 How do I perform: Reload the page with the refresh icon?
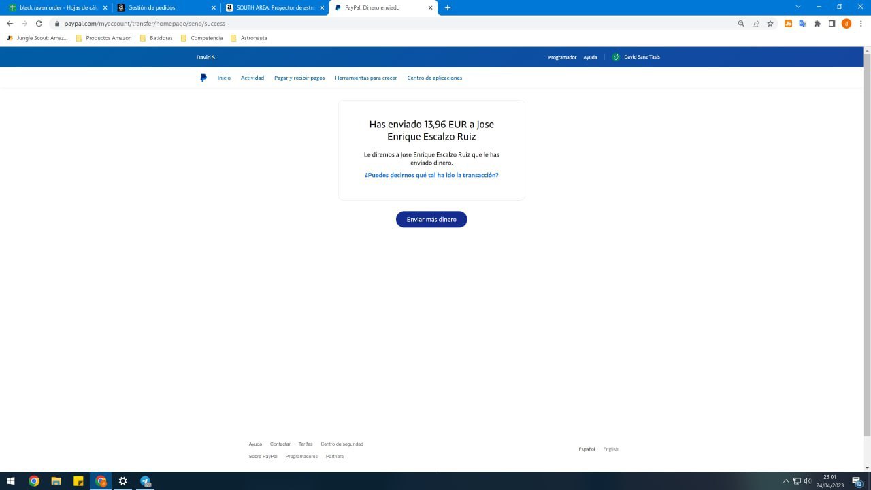tap(39, 23)
